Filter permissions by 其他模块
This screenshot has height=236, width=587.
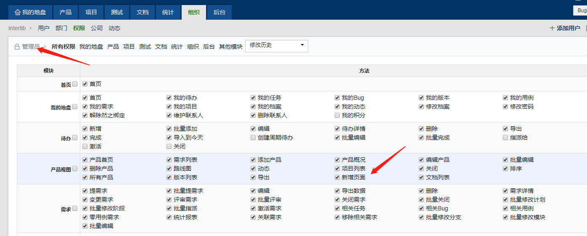click(x=230, y=47)
